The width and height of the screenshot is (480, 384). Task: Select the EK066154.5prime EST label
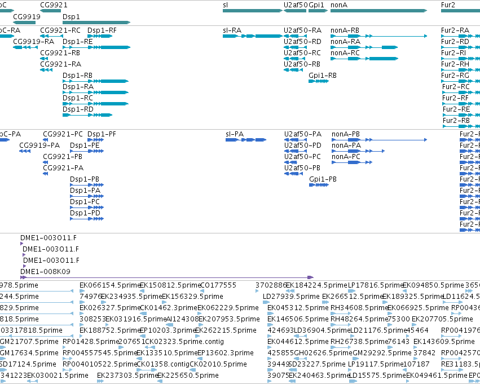click(x=110, y=285)
